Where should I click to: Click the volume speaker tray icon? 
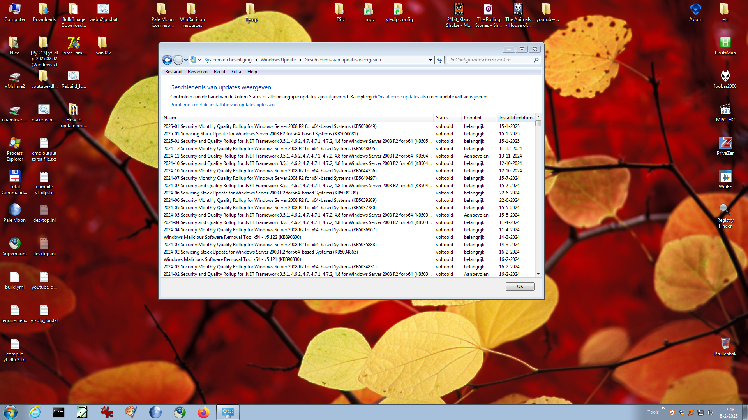coord(709,413)
